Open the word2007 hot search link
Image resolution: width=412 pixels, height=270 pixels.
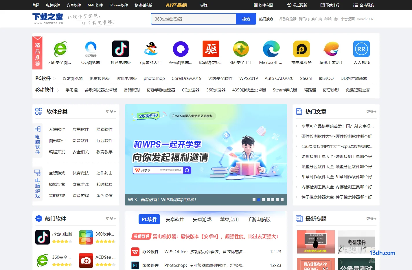click(365, 19)
